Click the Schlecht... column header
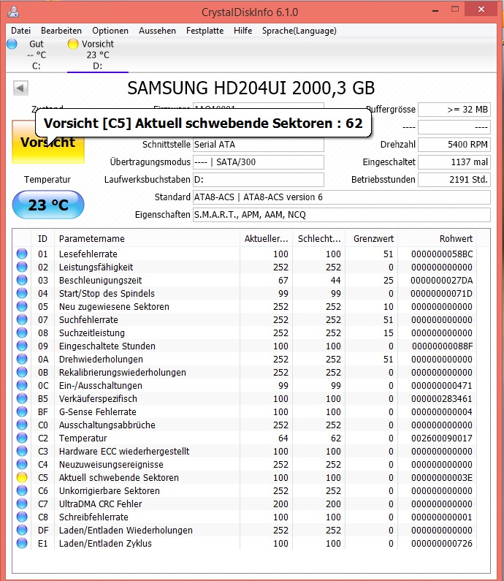The height and width of the screenshot is (581, 504). [x=319, y=239]
